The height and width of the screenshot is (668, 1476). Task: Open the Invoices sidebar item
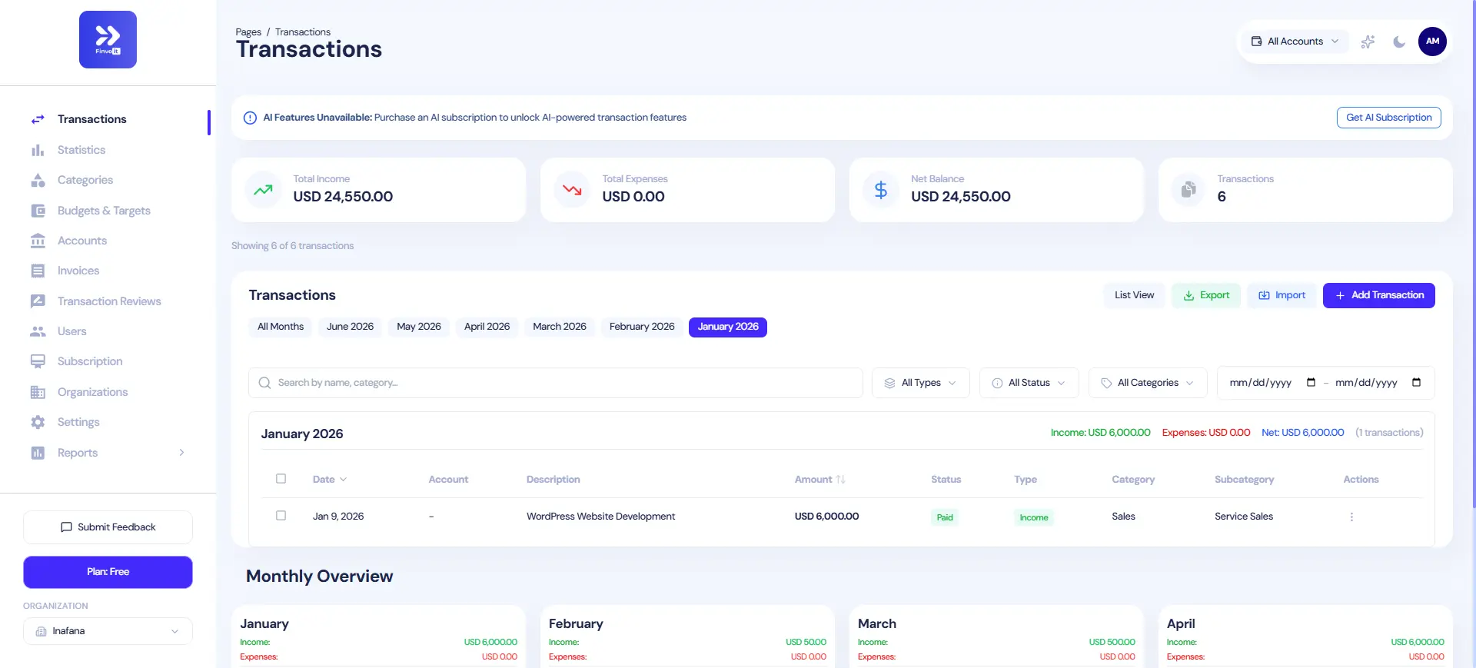[78, 271]
